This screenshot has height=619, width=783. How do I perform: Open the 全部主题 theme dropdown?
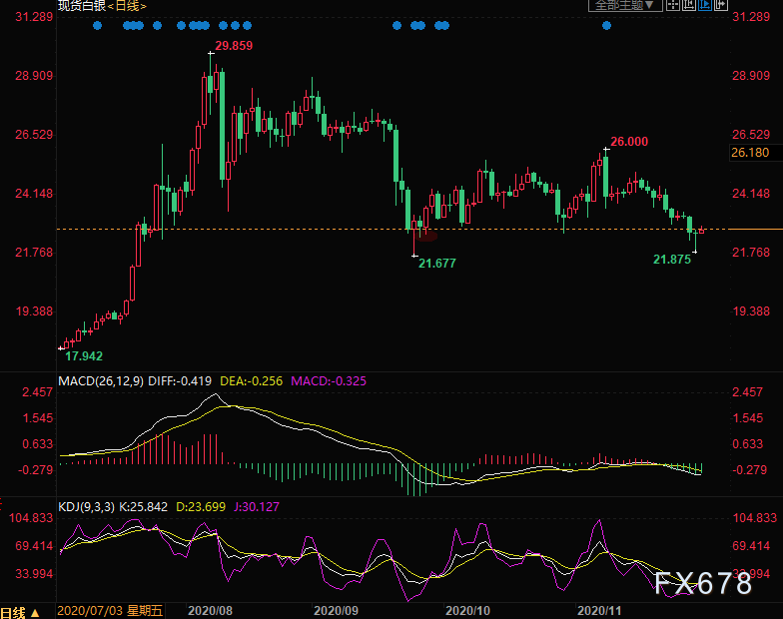[625, 4]
